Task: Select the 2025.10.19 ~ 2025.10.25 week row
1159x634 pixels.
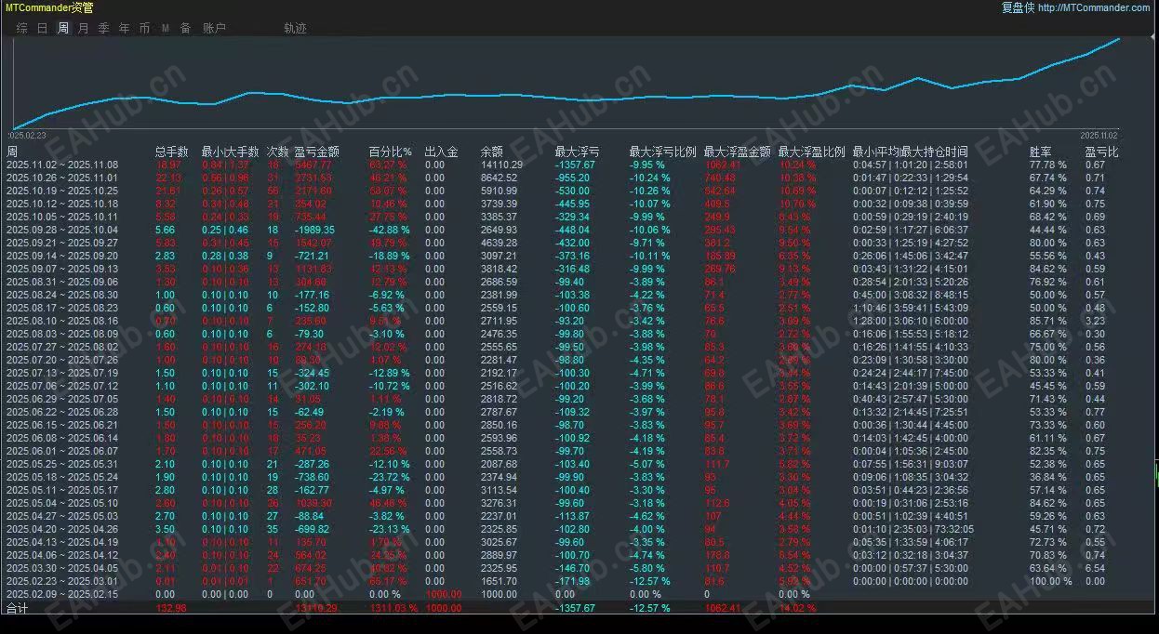Action: 579,191
